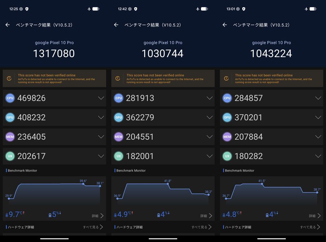Screen dimensions: 326x242
Task: Tap the temperature graph peaking at 41.8°
Action: coord(163,192)
